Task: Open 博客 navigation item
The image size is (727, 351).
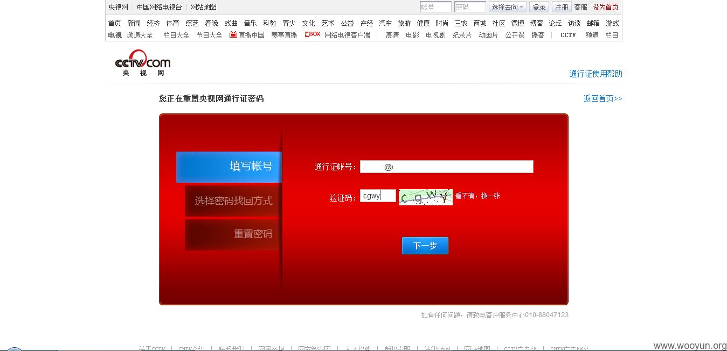Action: click(536, 23)
